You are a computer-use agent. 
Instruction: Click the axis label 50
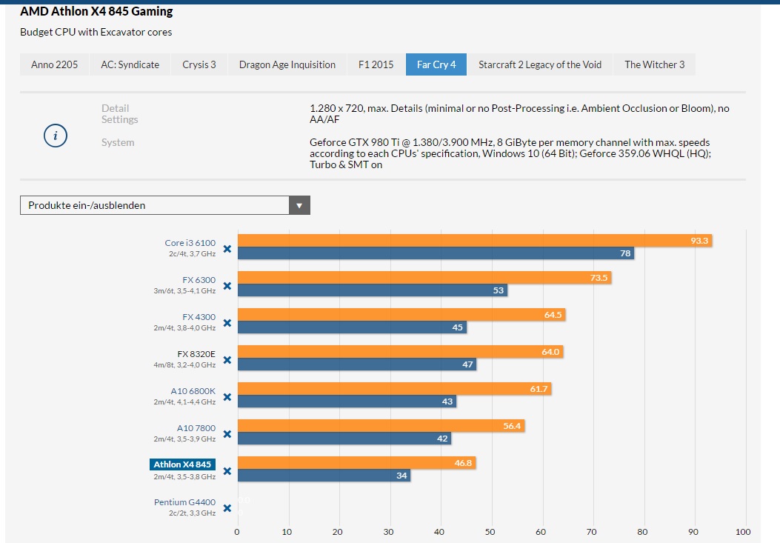[x=490, y=532]
